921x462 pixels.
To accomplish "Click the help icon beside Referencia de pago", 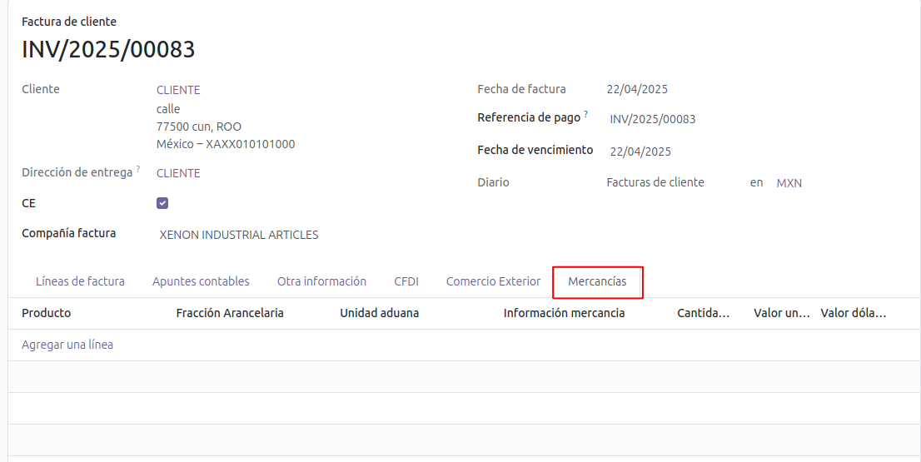I will coord(585,114).
